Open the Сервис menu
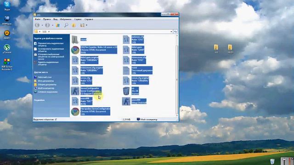Screen dimensions: 294x165 78,19
